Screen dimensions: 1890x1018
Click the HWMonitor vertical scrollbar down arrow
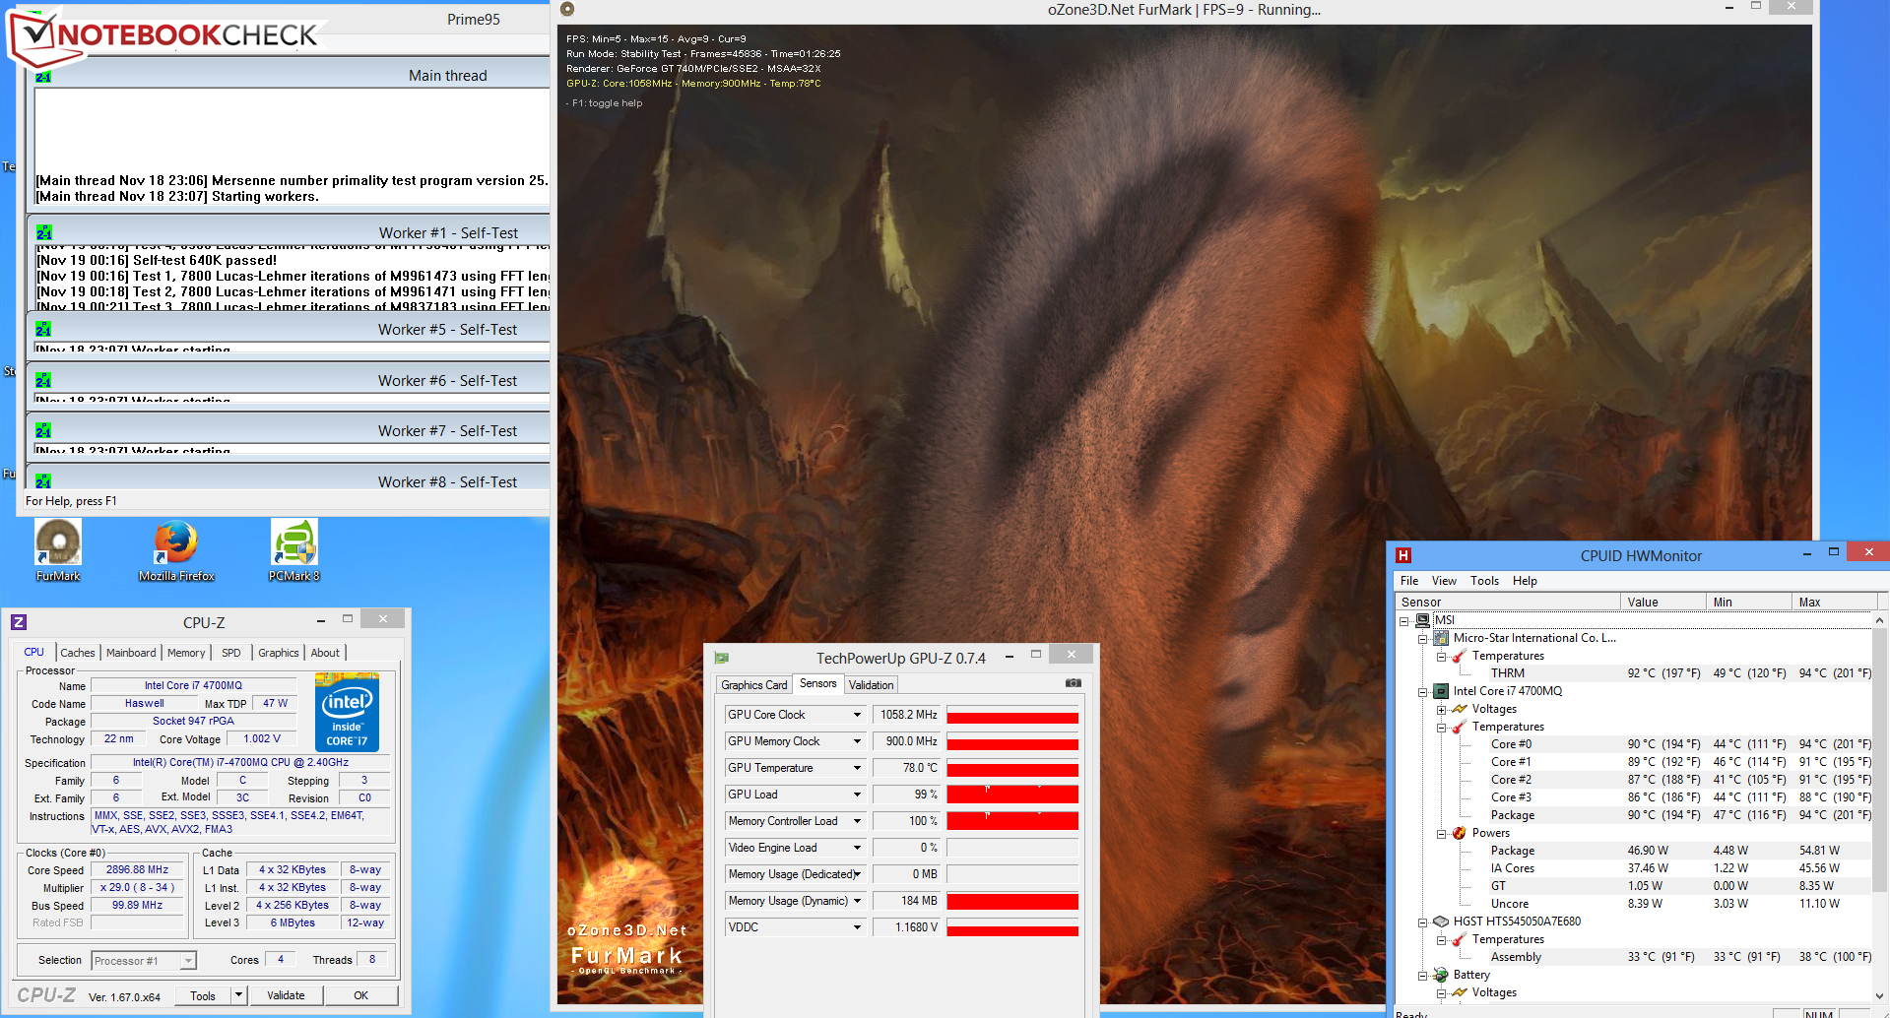(1879, 996)
